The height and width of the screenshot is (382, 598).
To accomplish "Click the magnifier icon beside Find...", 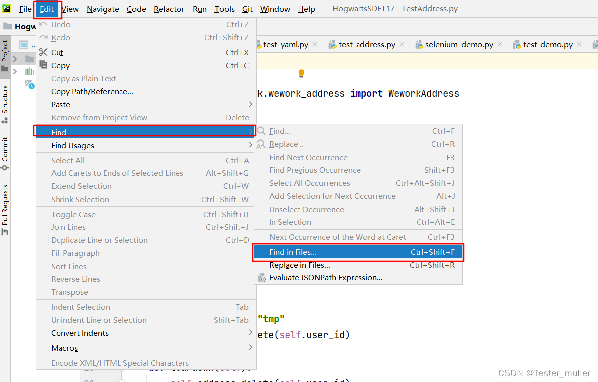I will pyautogui.click(x=261, y=131).
